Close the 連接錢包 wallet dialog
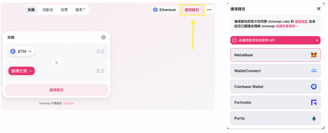This screenshot has height=133, width=328. tap(318, 9)
